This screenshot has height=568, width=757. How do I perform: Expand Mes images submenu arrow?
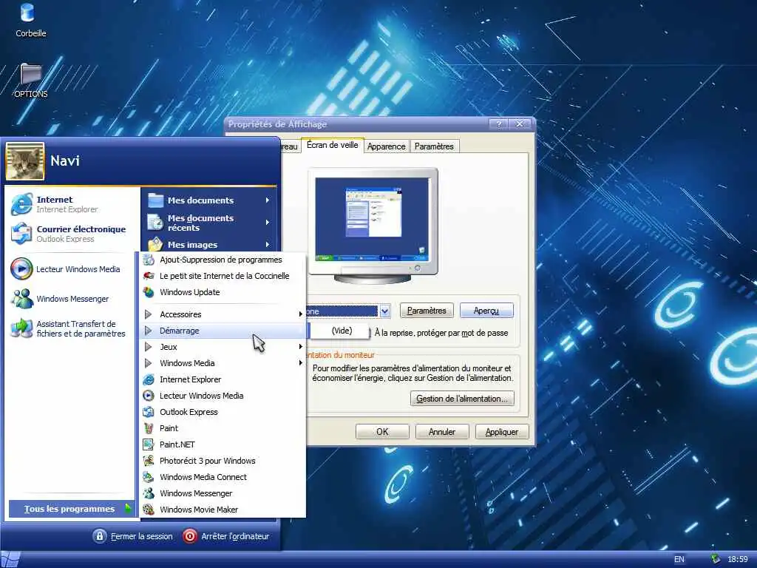coord(268,244)
